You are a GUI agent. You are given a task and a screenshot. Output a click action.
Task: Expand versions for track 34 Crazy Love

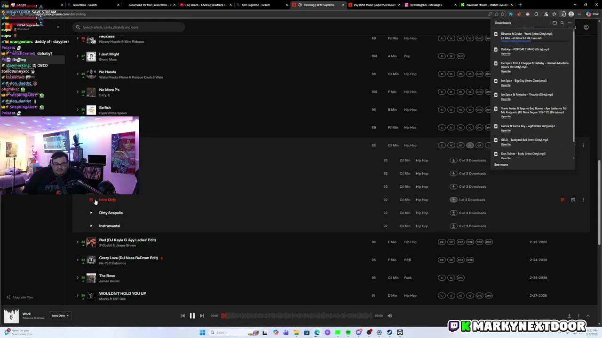78,260
